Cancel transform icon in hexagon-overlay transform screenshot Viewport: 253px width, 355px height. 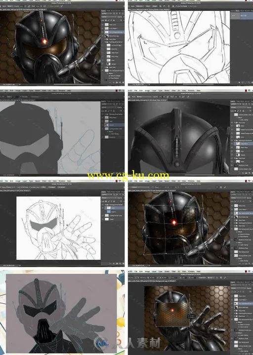pos(221,277)
